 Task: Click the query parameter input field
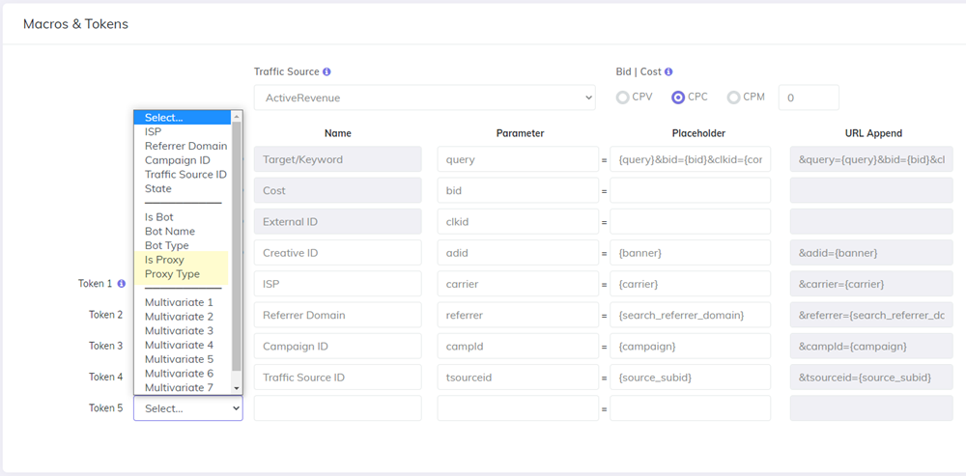pyautogui.click(x=517, y=160)
